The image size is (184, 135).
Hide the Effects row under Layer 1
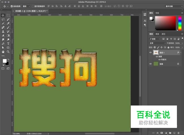click(x=157, y=56)
